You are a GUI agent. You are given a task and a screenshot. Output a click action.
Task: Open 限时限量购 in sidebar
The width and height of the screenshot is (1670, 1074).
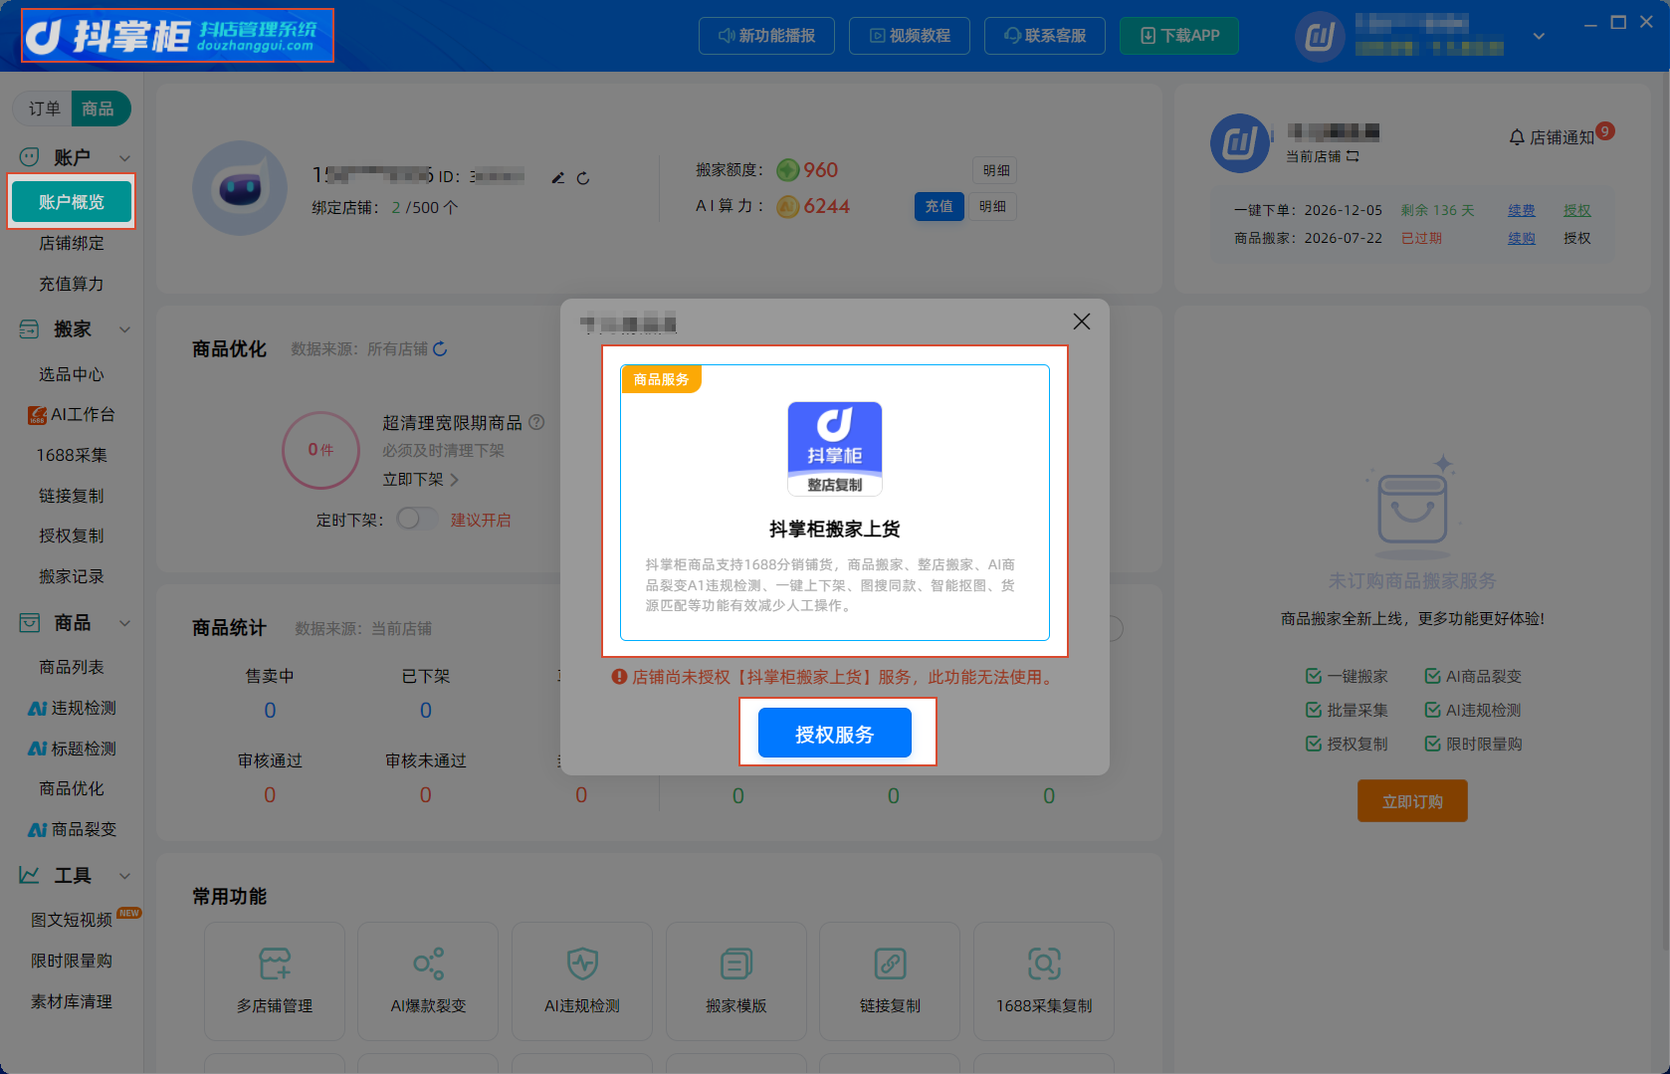click(72, 961)
